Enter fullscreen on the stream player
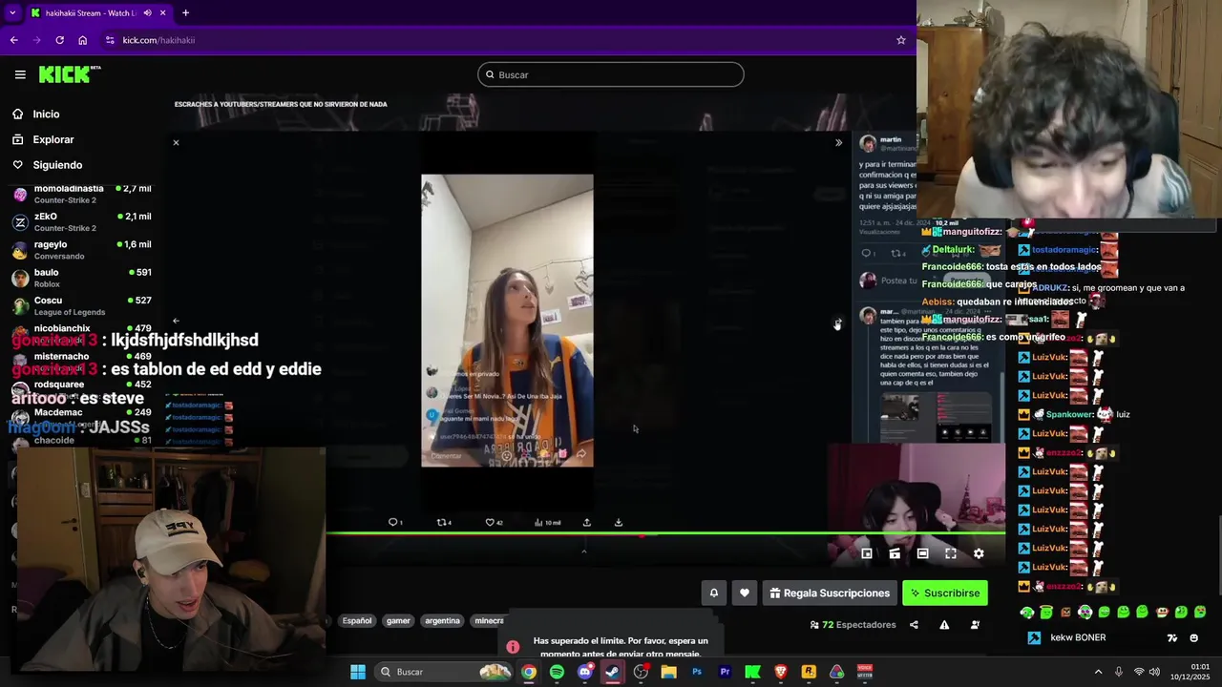1222x687 pixels. 951,553
